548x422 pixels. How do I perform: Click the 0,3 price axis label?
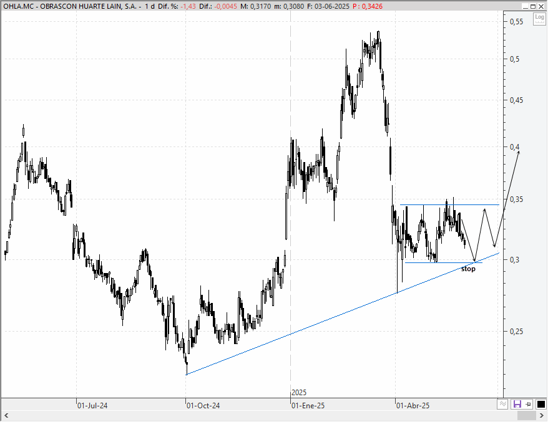(514, 260)
